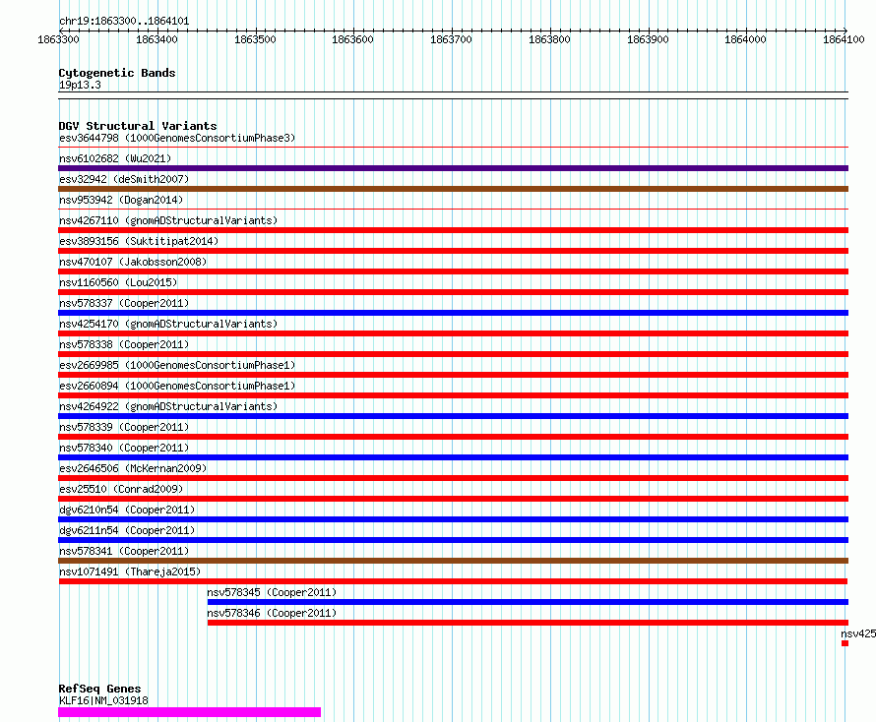Open the nsv578337 (Cooper2011) label

pyautogui.click(x=124, y=303)
